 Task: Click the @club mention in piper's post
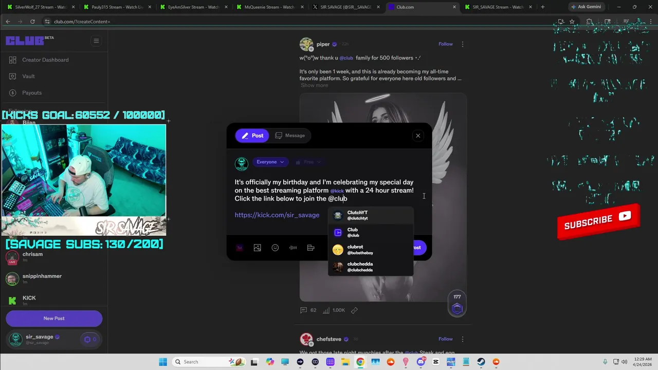[x=346, y=58]
